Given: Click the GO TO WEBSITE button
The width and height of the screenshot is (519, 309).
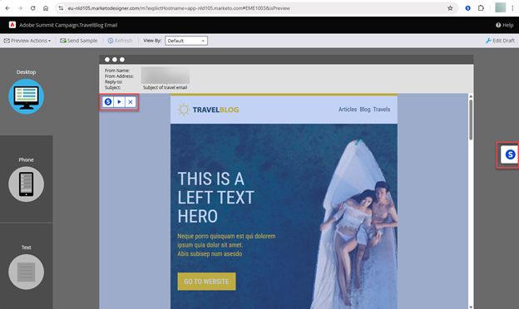Looking at the screenshot, I should [206, 282].
